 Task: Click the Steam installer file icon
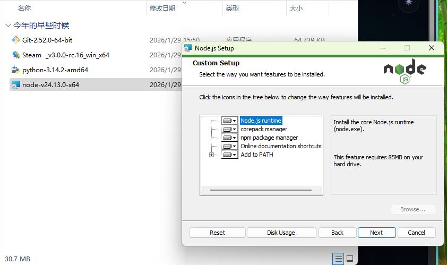coord(16,55)
